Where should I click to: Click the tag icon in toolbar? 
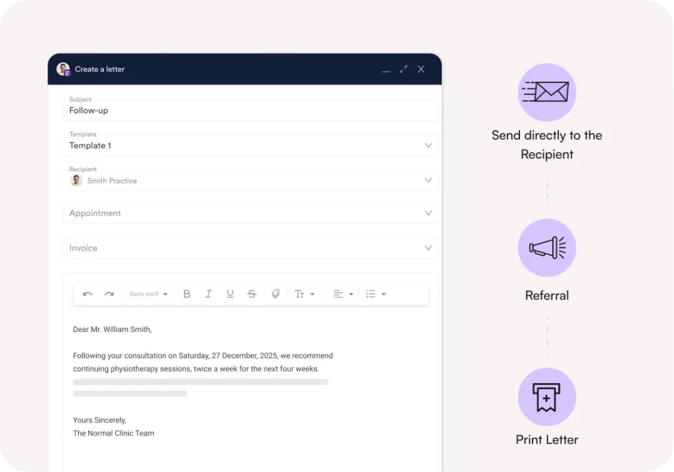[276, 294]
